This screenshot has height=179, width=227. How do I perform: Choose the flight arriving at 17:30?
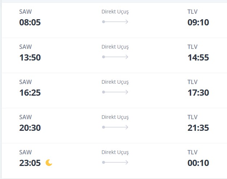coord(198,93)
